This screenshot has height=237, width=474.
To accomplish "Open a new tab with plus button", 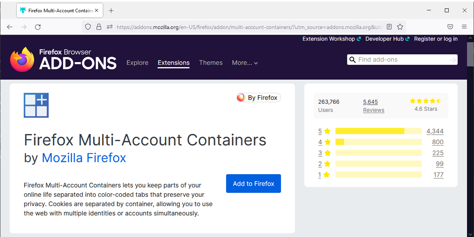I will 111,11.
